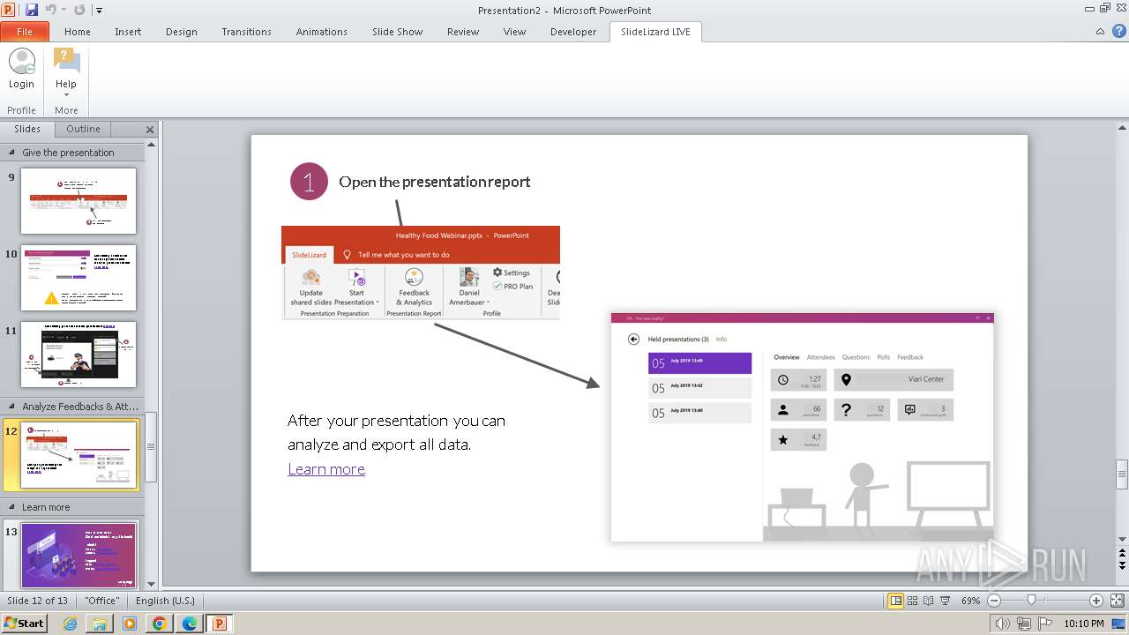The height and width of the screenshot is (635, 1129).
Task: Open Google Chrome from the taskbar
Action: [x=160, y=624]
